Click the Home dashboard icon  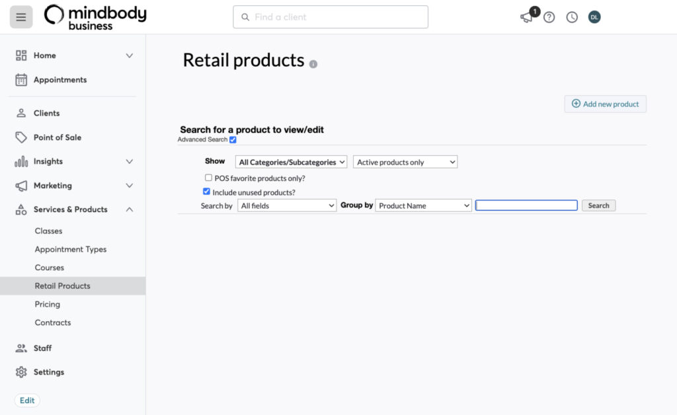pyautogui.click(x=21, y=56)
